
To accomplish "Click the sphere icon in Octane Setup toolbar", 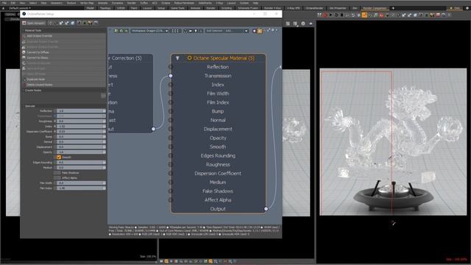I will click(73, 23).
